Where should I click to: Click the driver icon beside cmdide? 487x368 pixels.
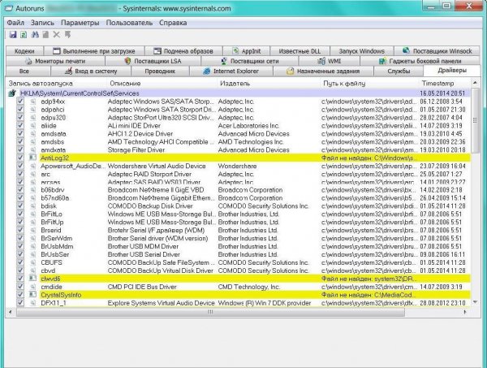click(x=33, y=287)
